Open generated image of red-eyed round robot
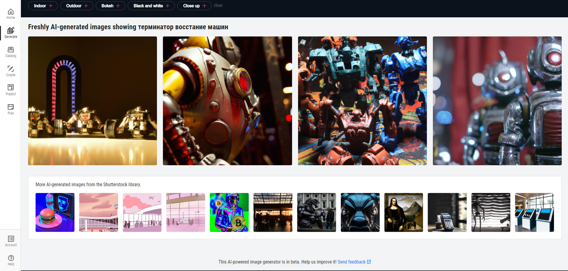This screenshot has width=568, height=271. coord(227,101)
